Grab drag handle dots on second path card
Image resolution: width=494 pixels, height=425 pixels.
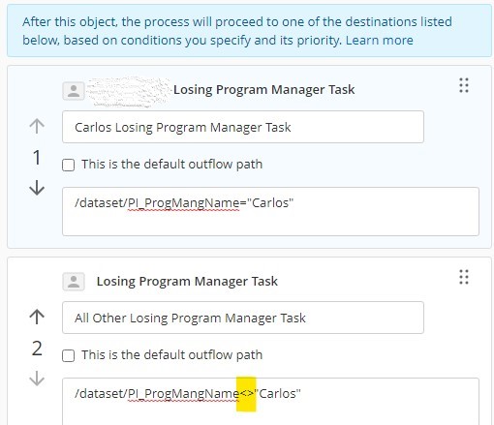coord(464,277)
